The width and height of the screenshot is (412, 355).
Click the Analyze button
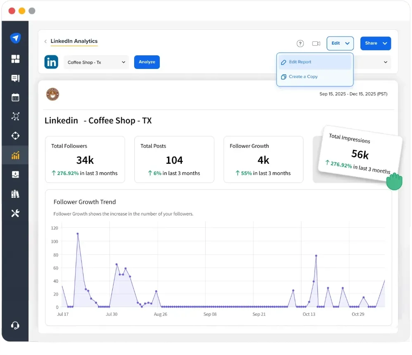pyautogui.click(x=147, y=62)
